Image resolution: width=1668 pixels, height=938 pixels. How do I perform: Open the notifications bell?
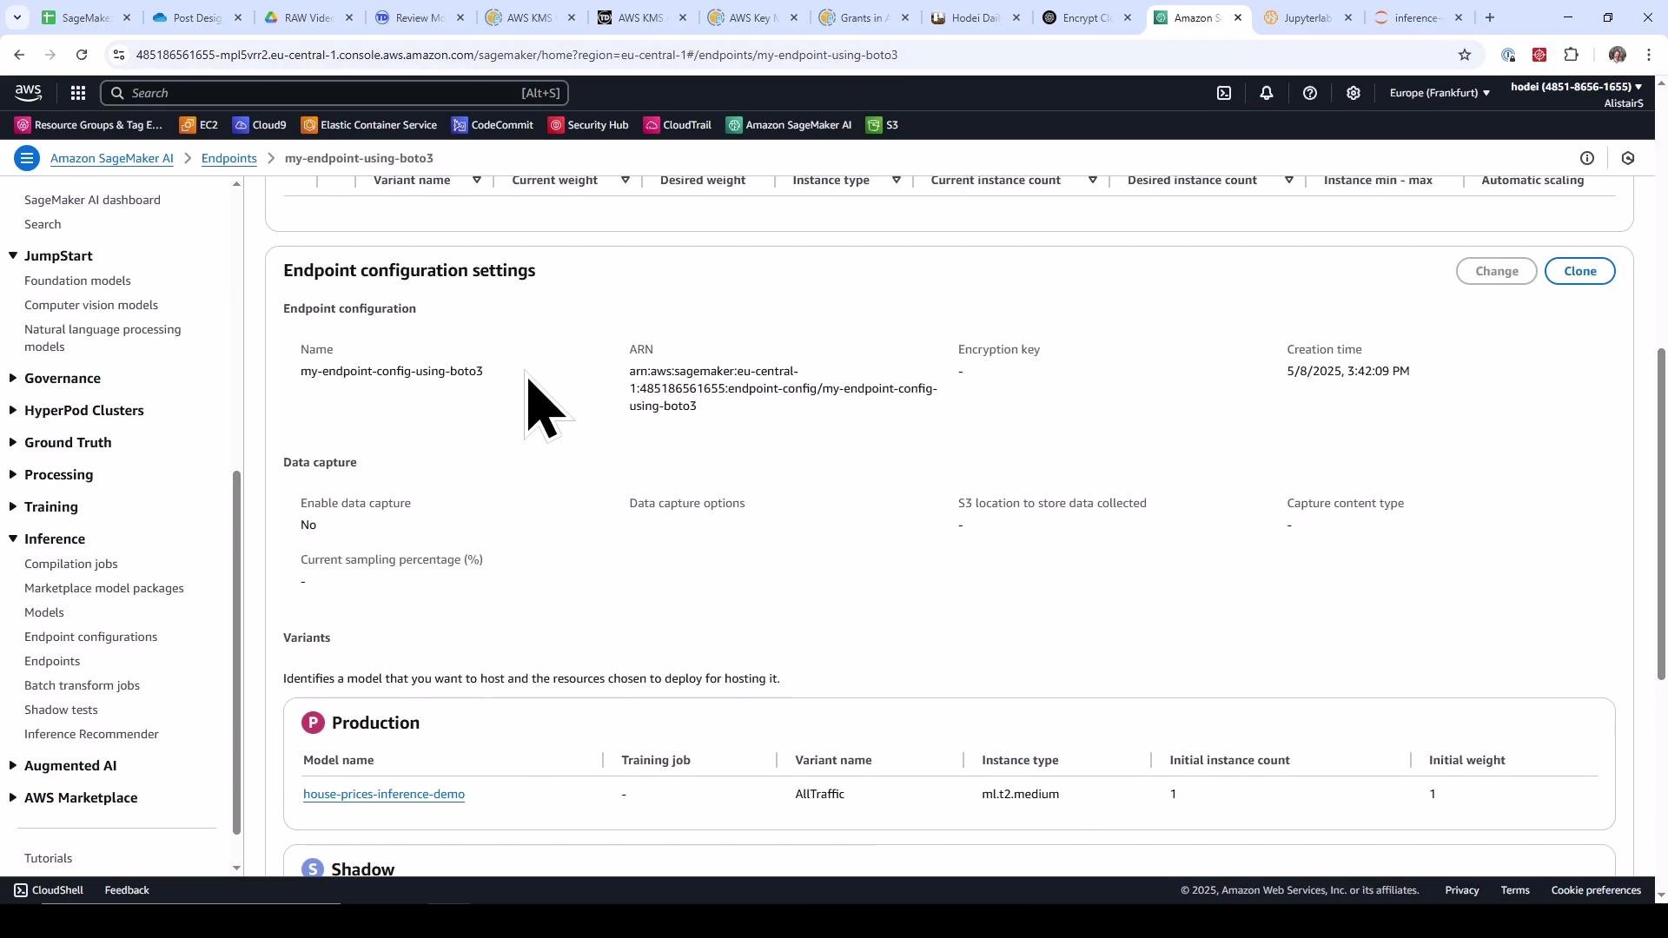click(x=1267, y=93)
